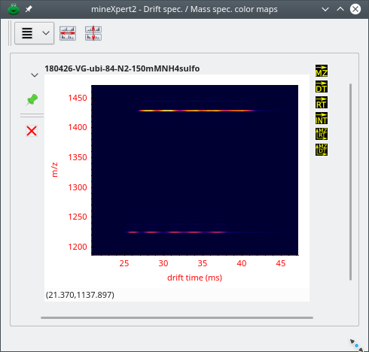Click the RT integration icon
The width and height of the screenshot is (369, 352).
pyautogui.click(x=322, y=102)
